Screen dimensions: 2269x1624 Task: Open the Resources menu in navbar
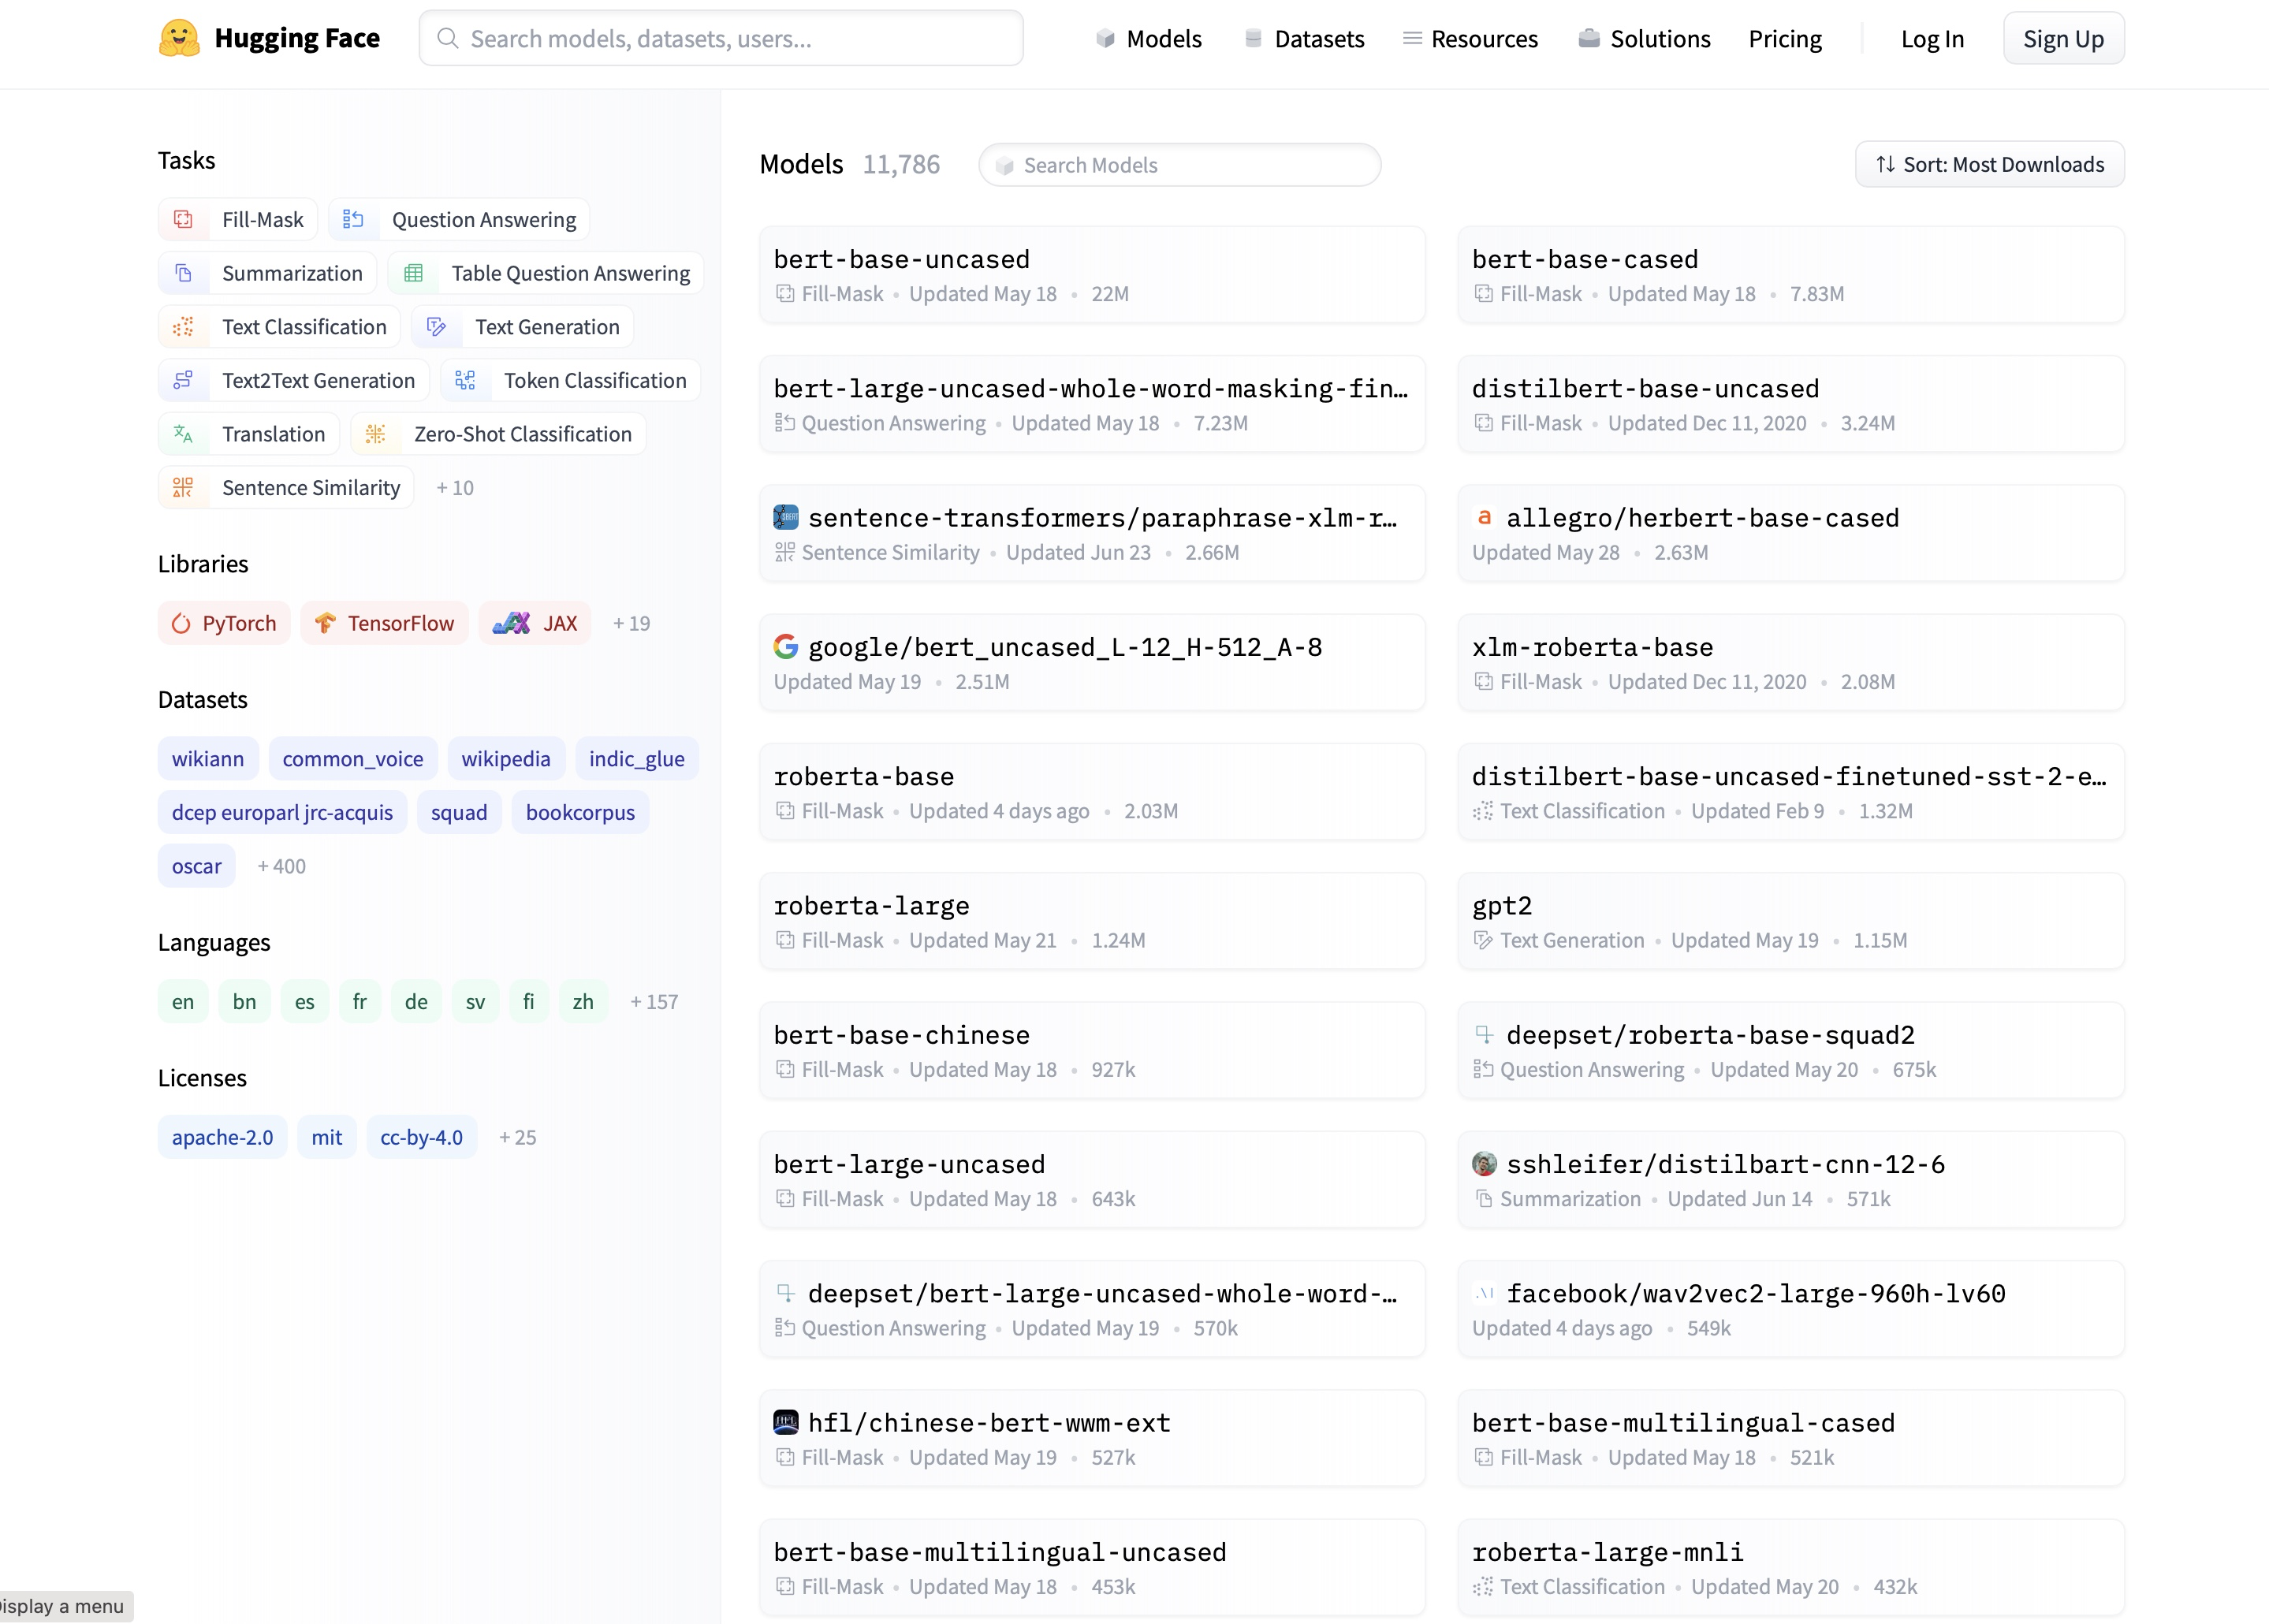1470,39
